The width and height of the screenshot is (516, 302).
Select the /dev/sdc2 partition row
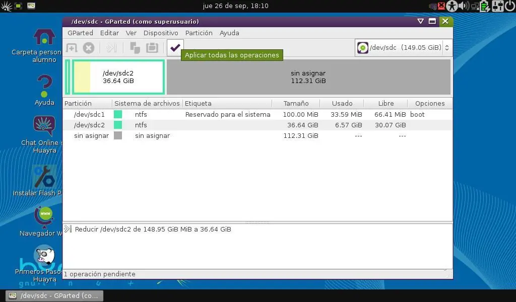[257, 125]
